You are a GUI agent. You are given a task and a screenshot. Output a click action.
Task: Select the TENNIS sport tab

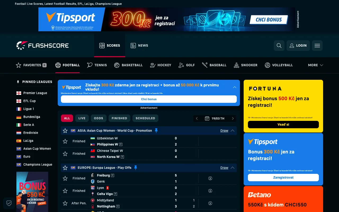tap(97, 65)
